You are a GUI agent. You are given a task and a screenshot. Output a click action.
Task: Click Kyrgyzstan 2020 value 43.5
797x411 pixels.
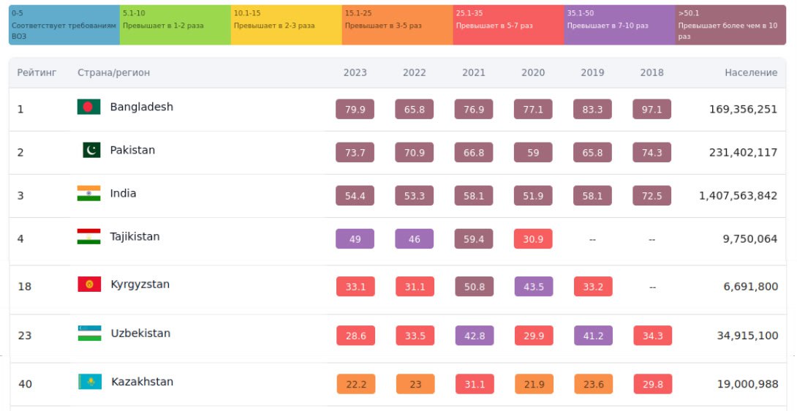(534, 287)
